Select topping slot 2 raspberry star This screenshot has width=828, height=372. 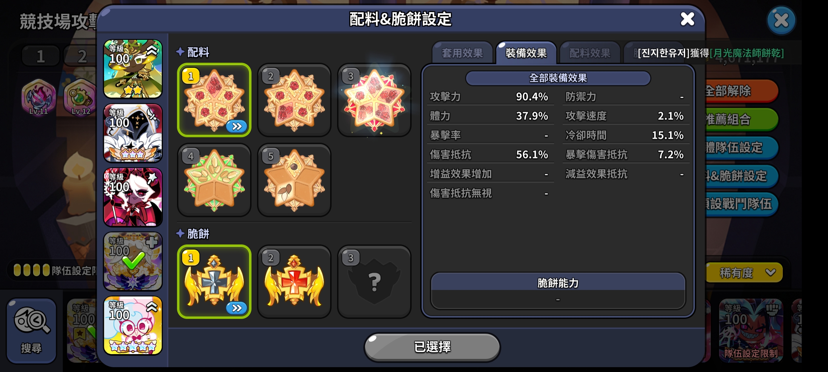[x=294, y=100]
